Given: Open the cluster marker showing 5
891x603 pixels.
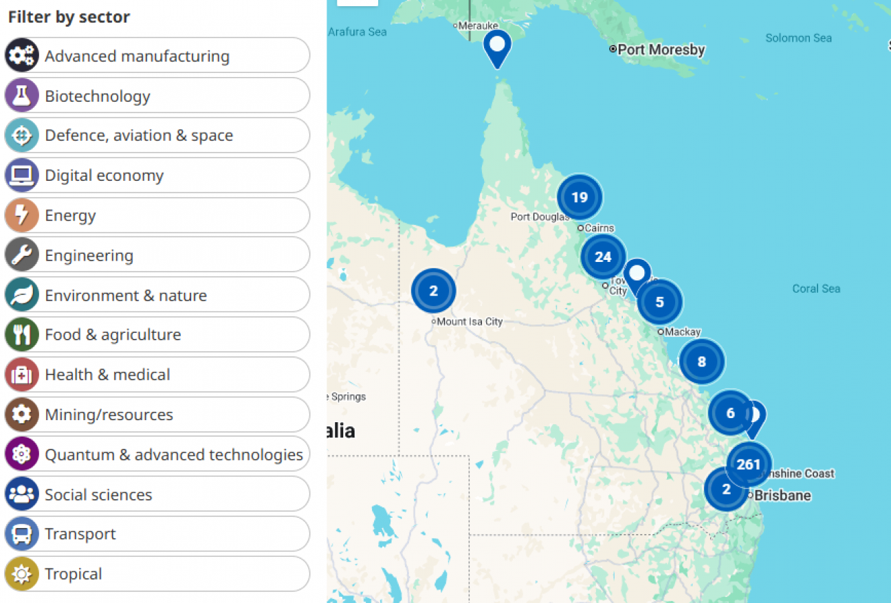Looking at the screenshot, I should point(660,302).
